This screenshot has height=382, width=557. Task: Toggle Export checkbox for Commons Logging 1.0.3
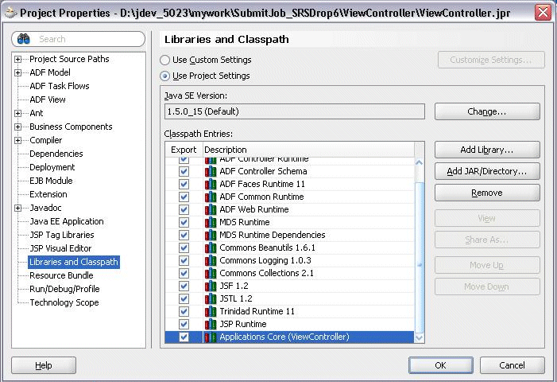(x=184, y=261)
